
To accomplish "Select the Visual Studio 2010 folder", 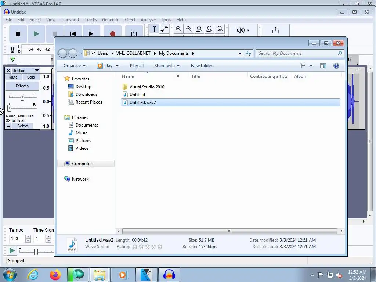I will [147, 87].
